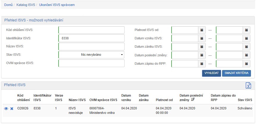
Task: Open calendar for Platnost ISVS od start date
Action: coord(202,30)
